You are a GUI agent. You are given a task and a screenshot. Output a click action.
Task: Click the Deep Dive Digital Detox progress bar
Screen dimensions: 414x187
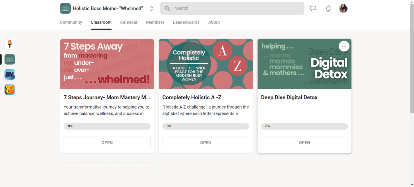pyautogui.click(x=304, y=126)
